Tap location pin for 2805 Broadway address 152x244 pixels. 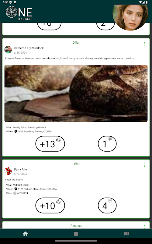click(16, 131)
